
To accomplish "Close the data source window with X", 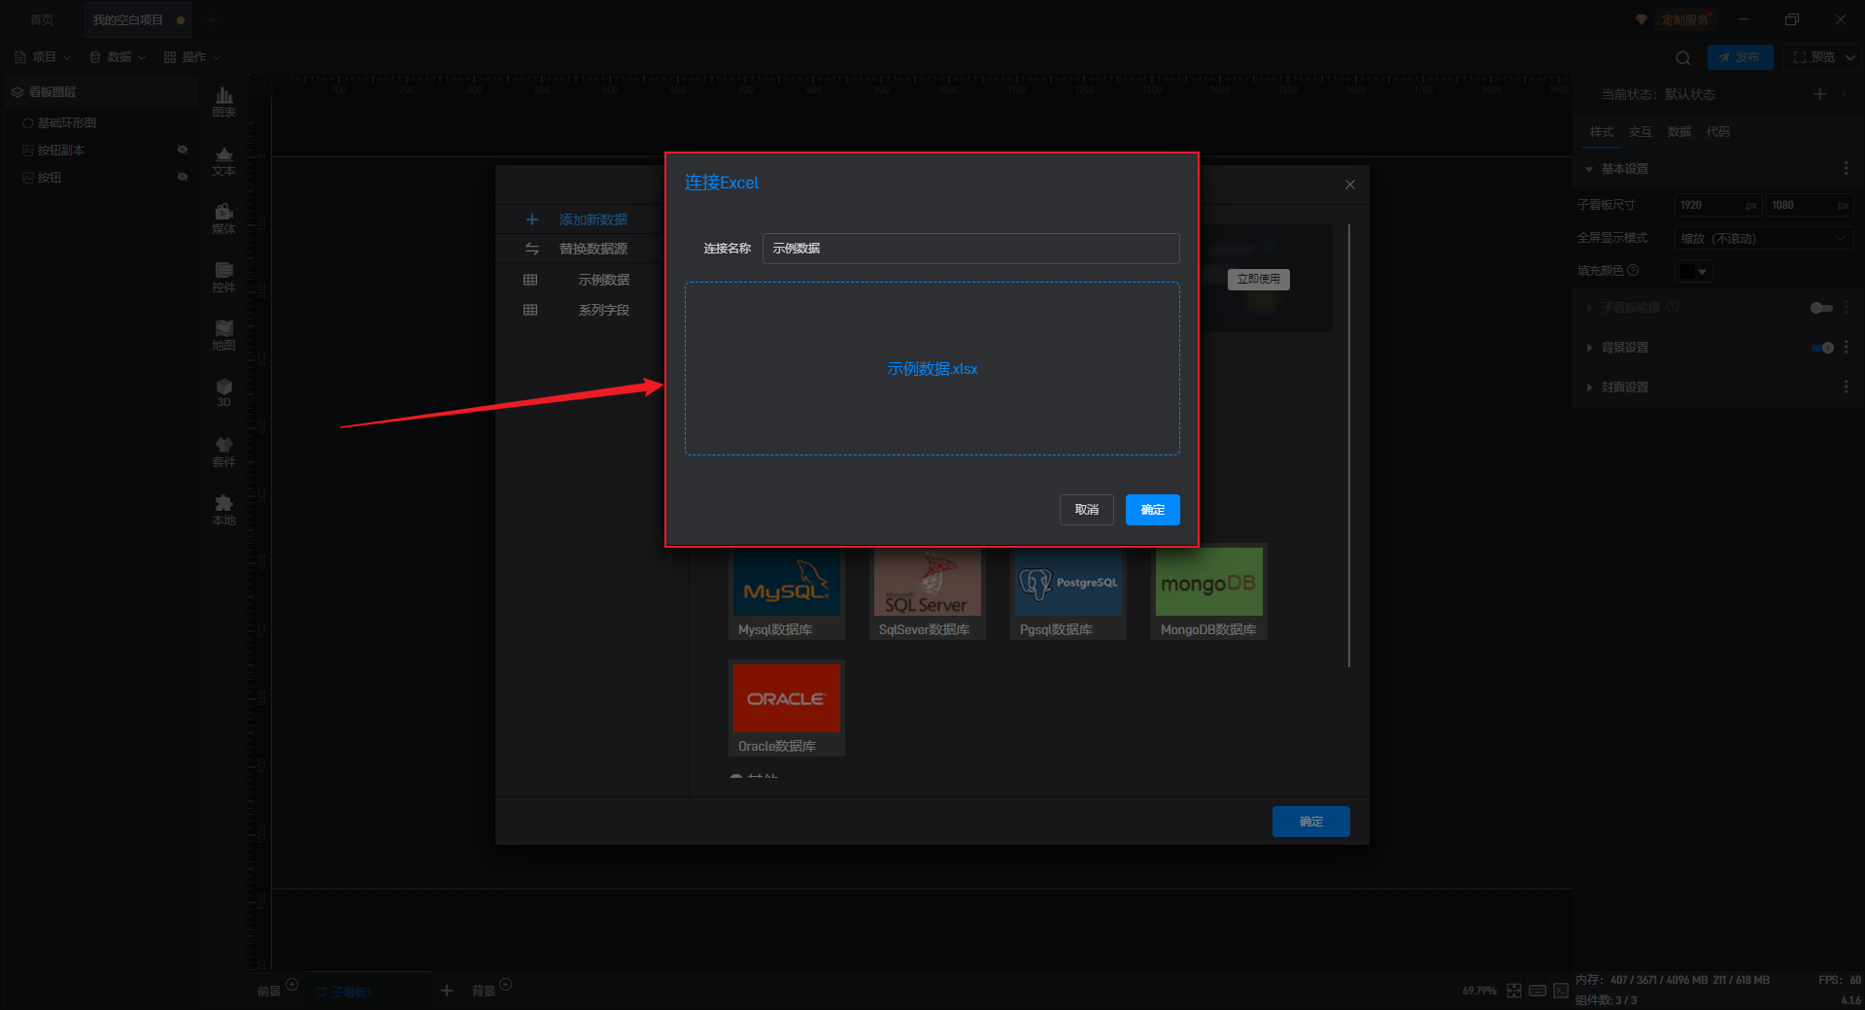I will point(1349,185).
